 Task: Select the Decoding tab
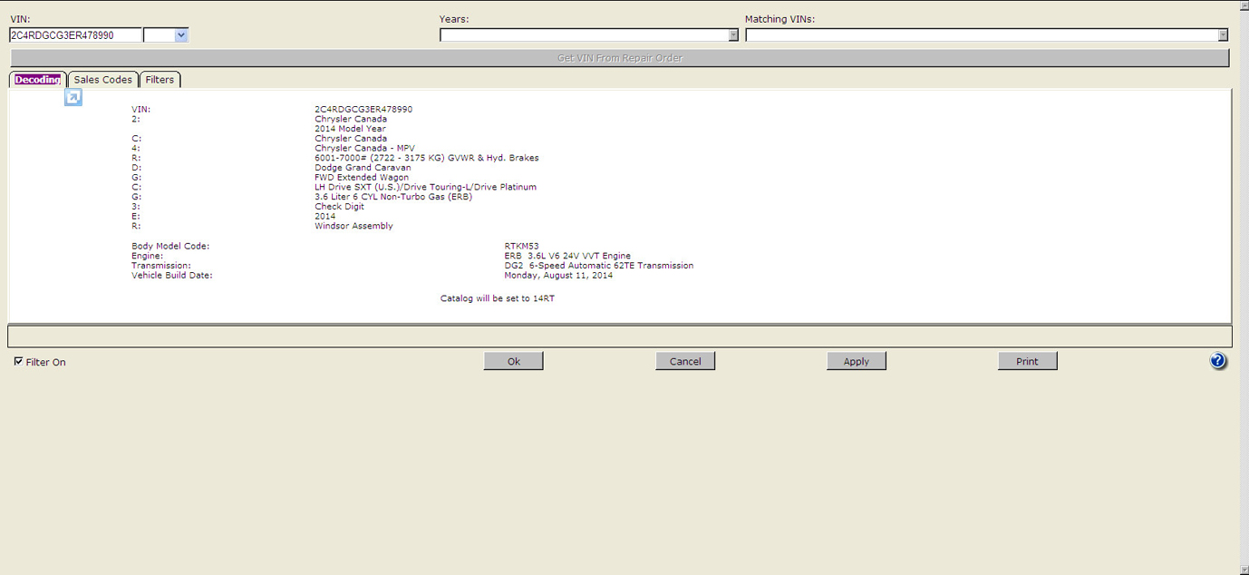(37, 80)
